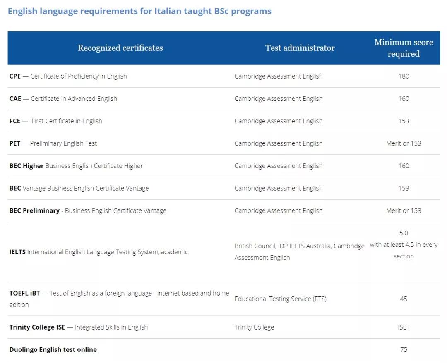Click the Educational Testing Service (ETS) cell

tap(280, 299)
